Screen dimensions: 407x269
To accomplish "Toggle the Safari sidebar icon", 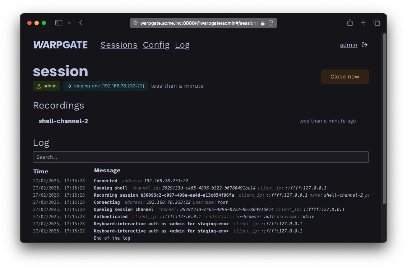I will tap(59, 23).
